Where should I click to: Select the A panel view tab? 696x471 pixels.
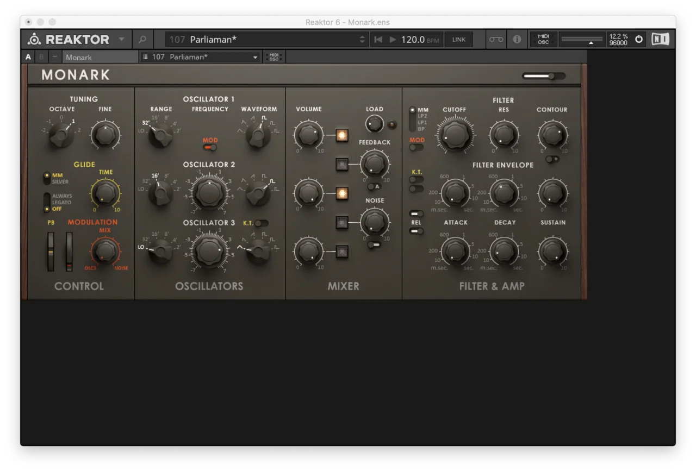pyautogui.click(x=28, y=57)
